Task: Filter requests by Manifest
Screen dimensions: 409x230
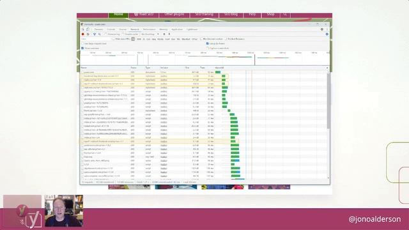Action: [186, 39]
